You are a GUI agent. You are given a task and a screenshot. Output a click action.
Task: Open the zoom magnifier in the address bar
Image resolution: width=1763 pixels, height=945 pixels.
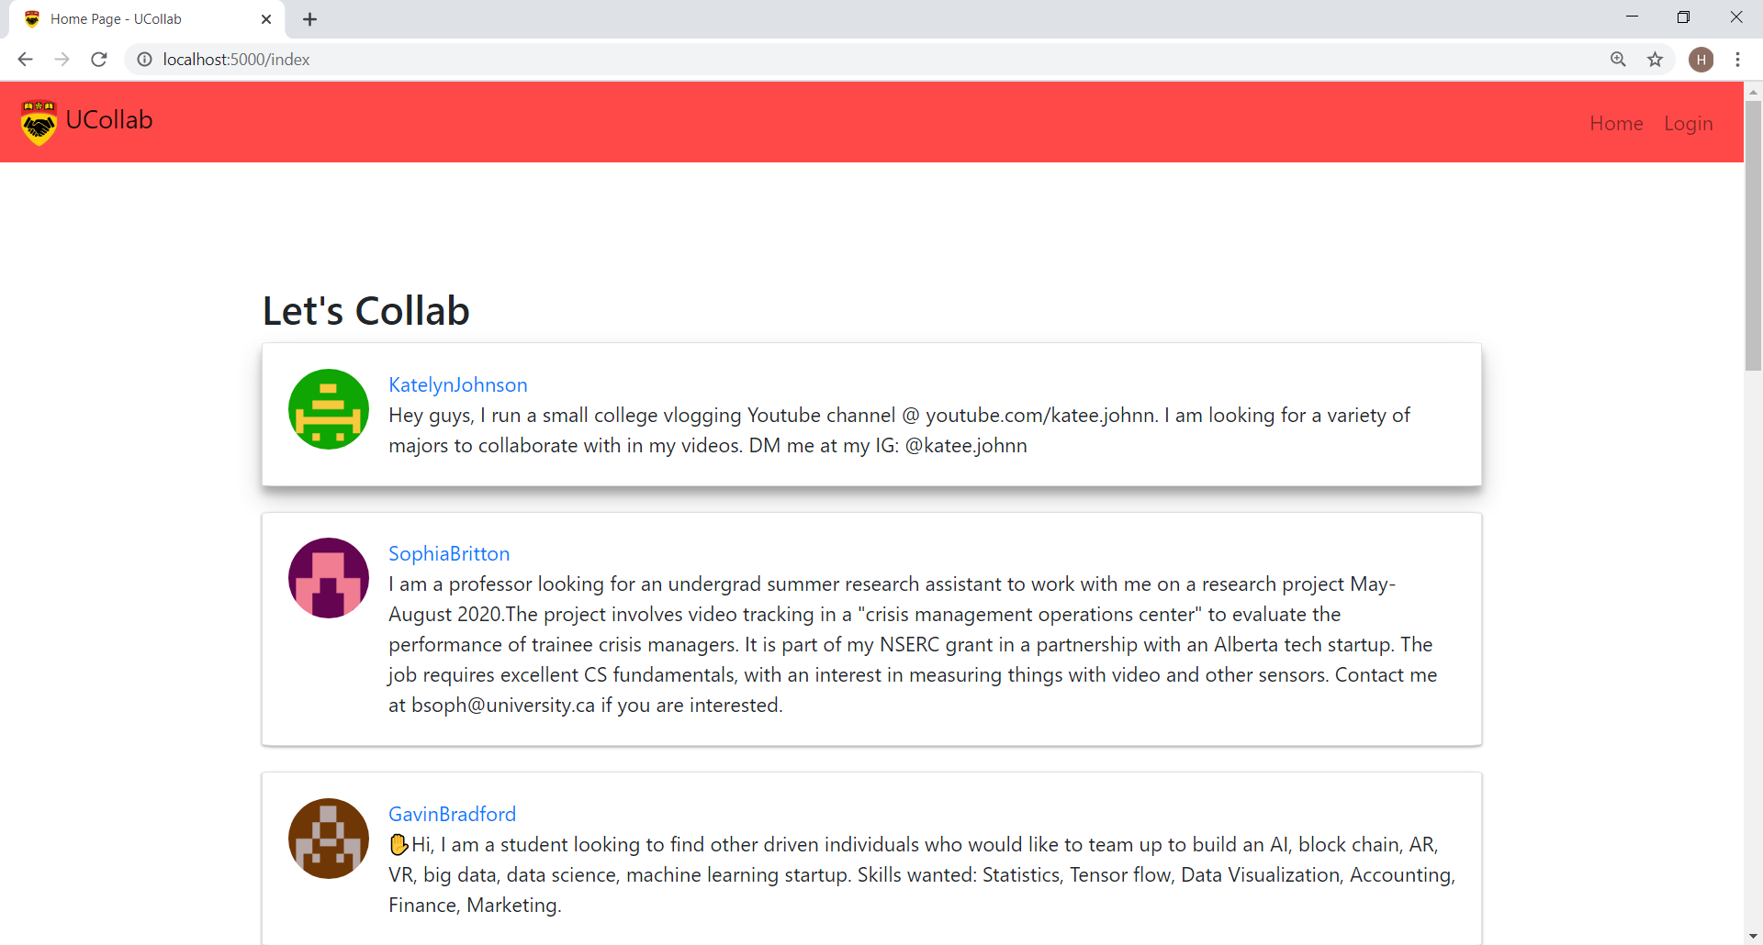coord(1619,59)
